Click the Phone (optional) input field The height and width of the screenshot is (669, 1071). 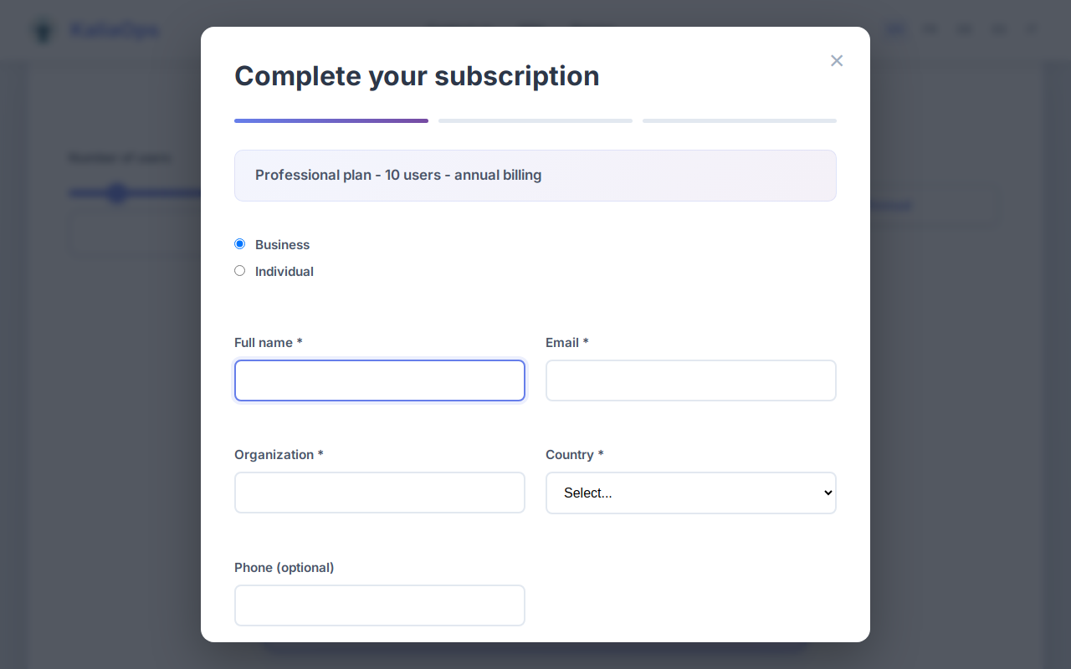click(379, 605)
